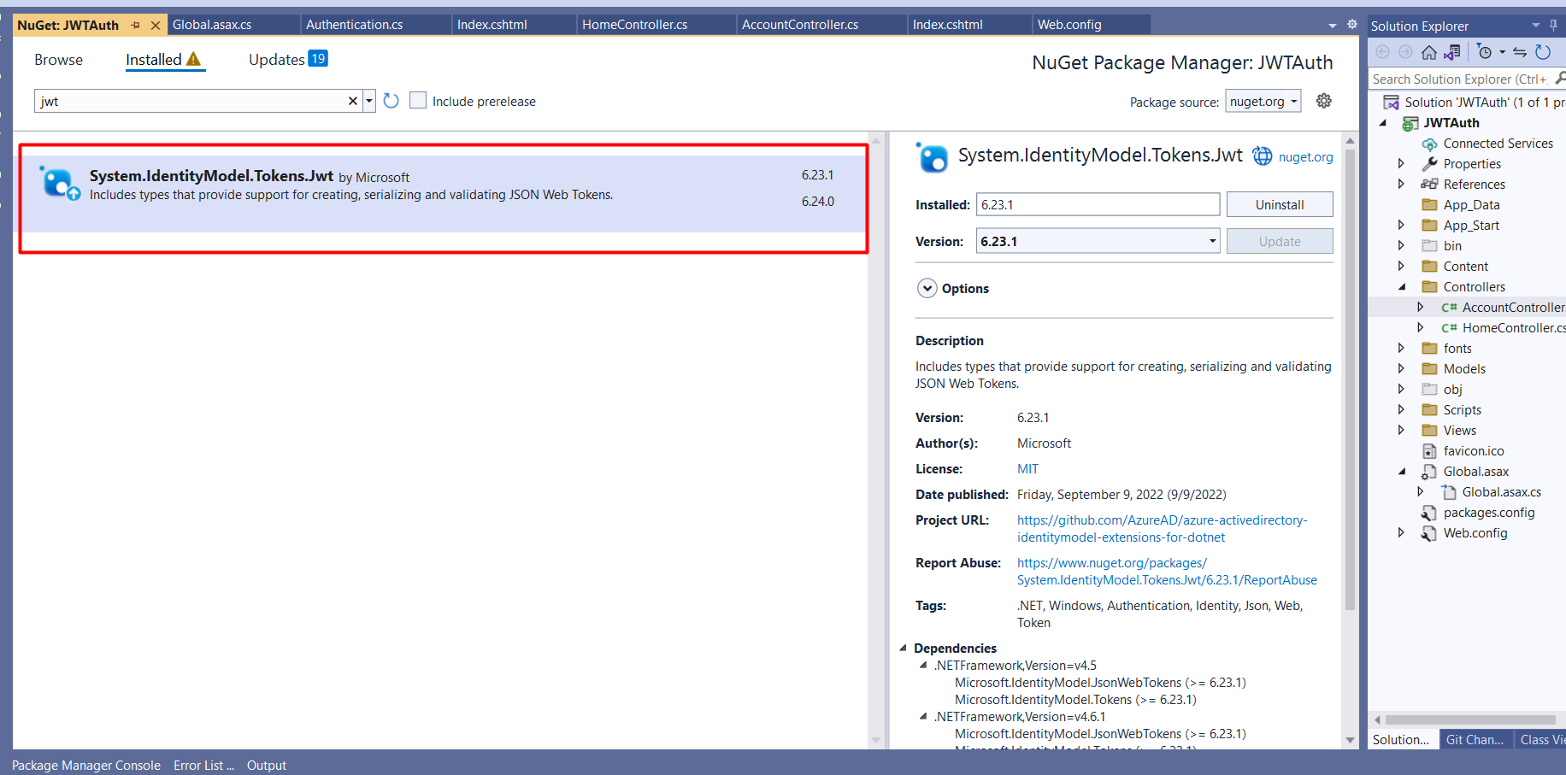Screen dimensions: 1566x775
Task: Pin the Solution Explorer panel
Action: point(1553,26)
